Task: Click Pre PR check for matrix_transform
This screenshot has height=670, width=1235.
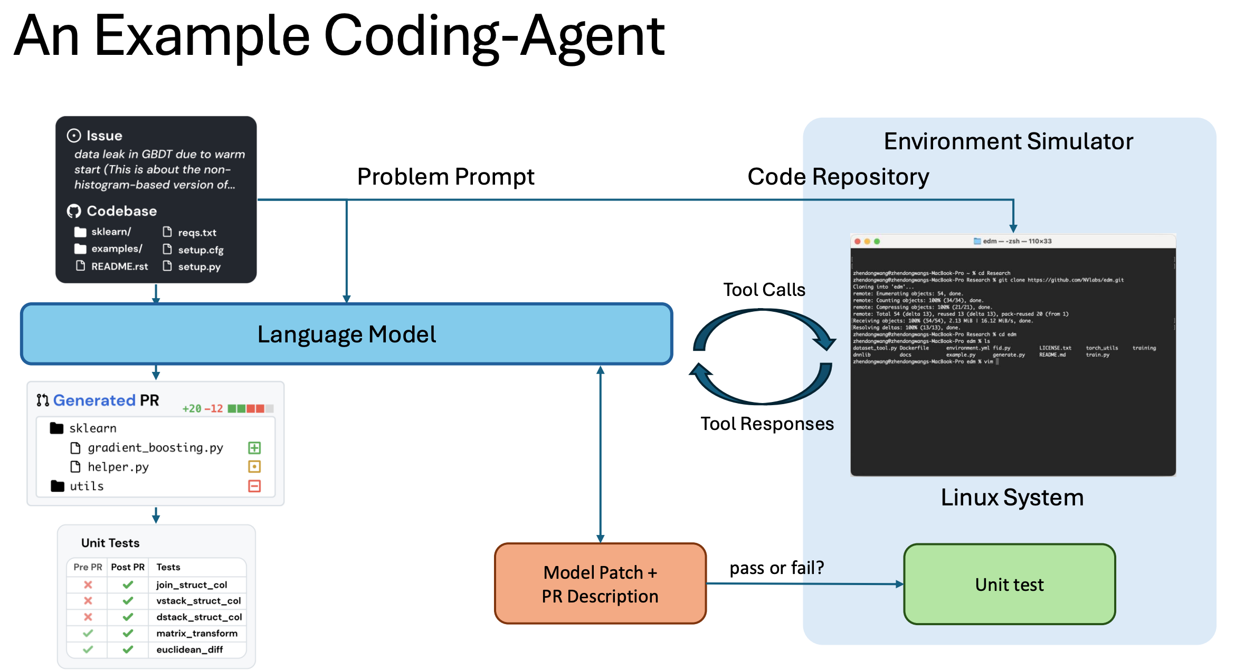Action: coord(88,633)
